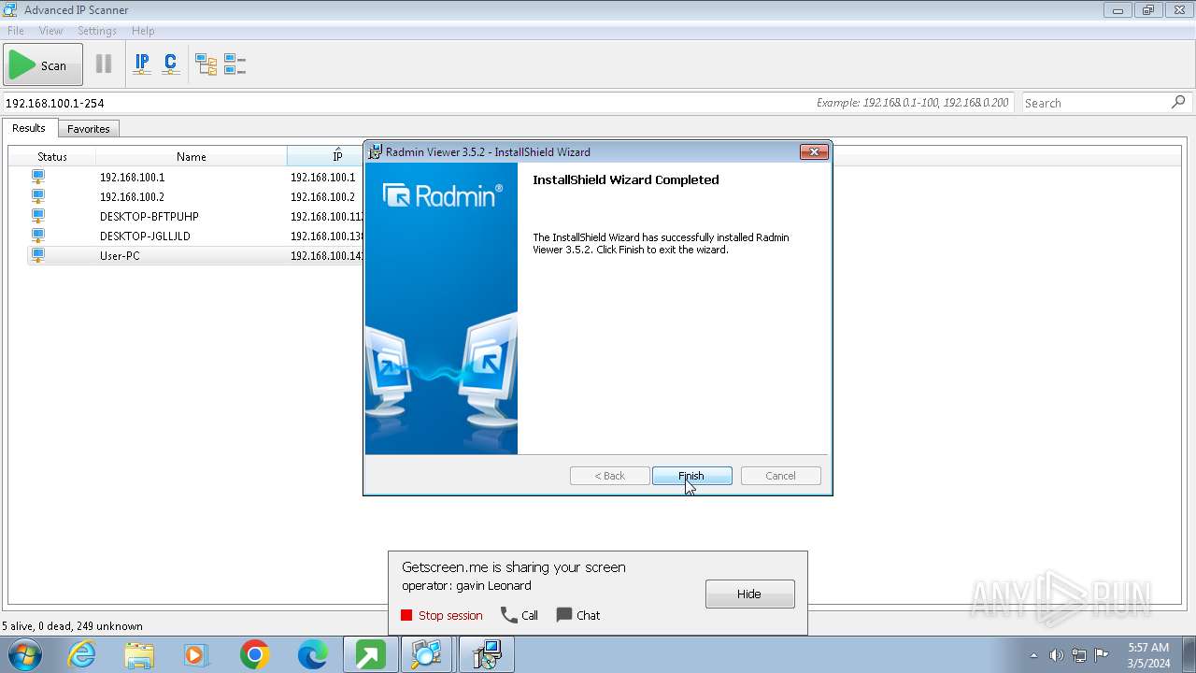Stop the Getscreen.me session
1196x673 pixels.
[442, 615]
